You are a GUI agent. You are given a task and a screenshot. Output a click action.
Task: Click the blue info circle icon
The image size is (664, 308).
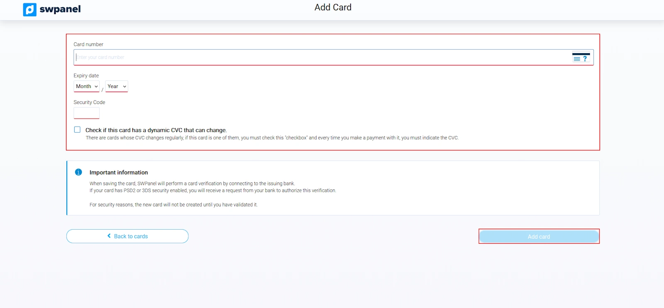78,172
